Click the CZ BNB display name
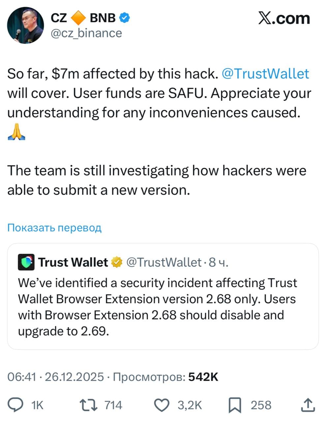Viewport: 326px width, 422px height. point(83,18)
